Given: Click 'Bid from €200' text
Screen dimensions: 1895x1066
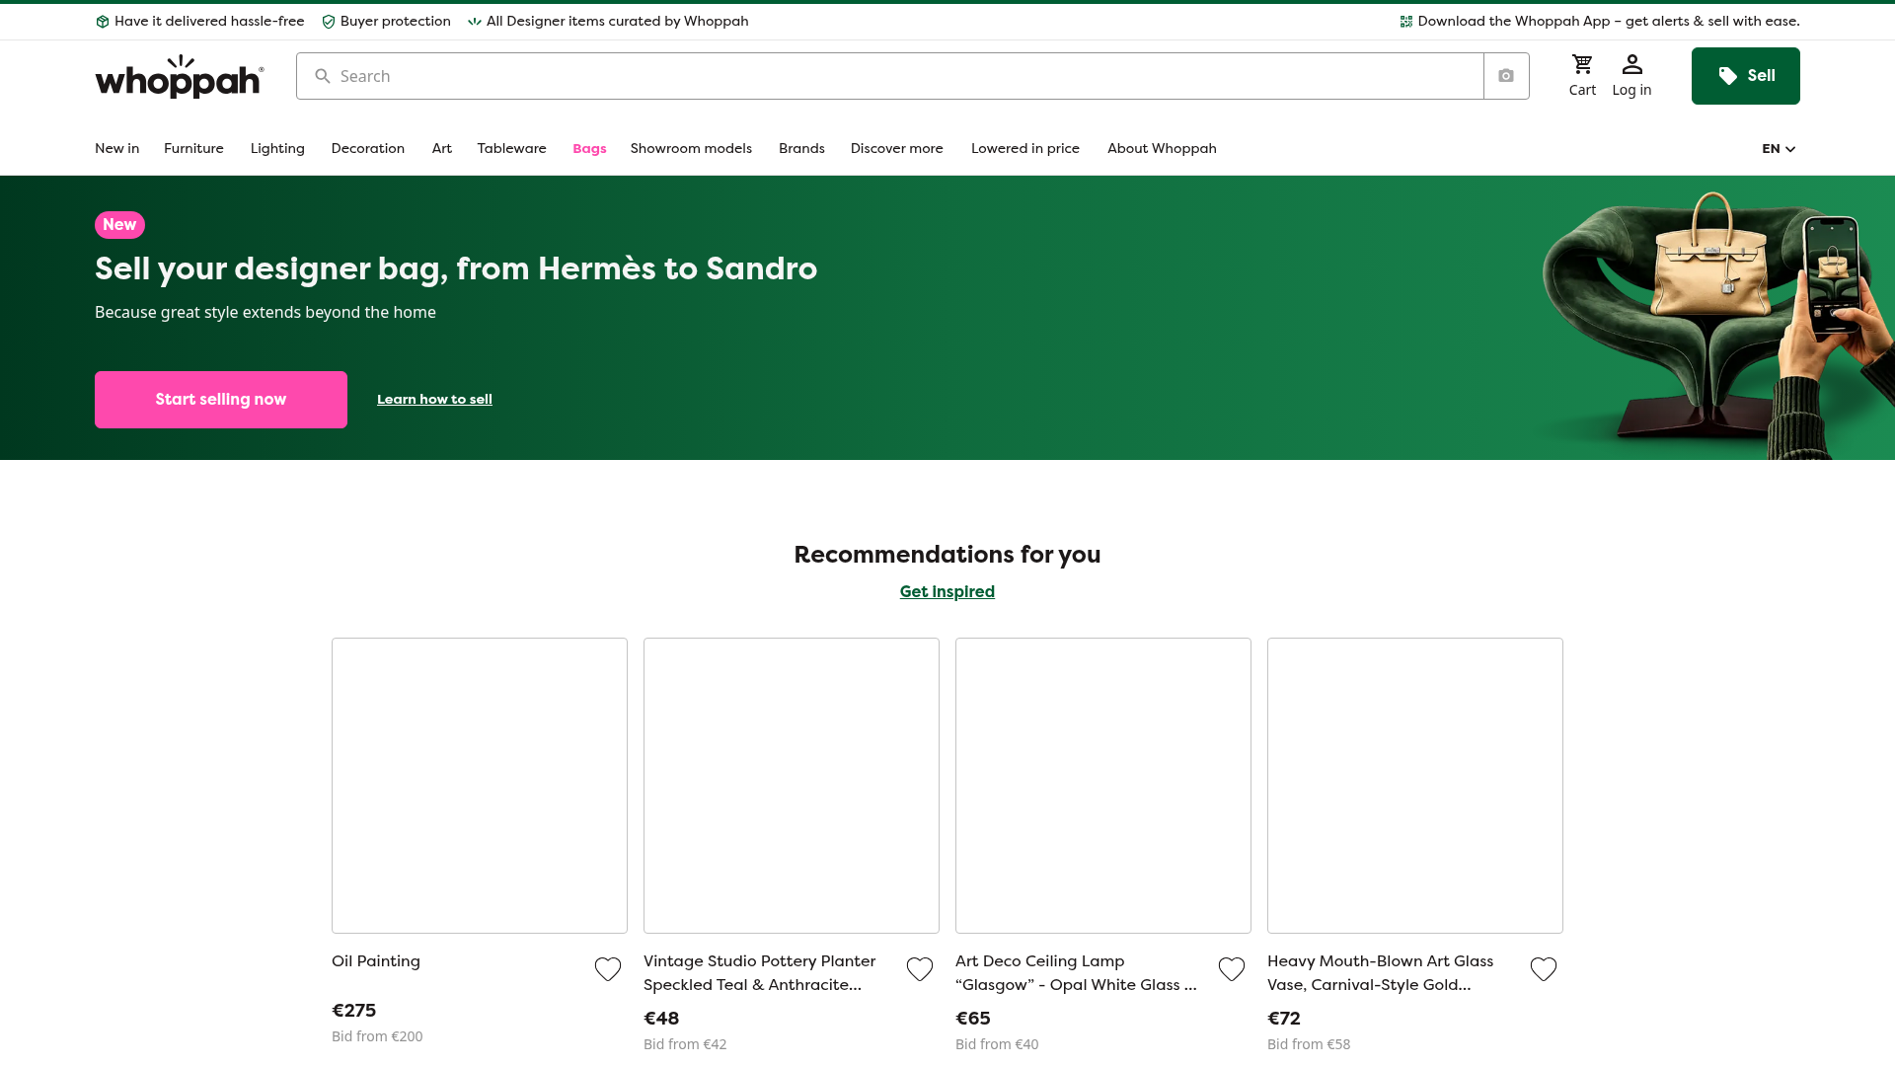Looking at the screenshot, I should click(x=377, y=1036).
